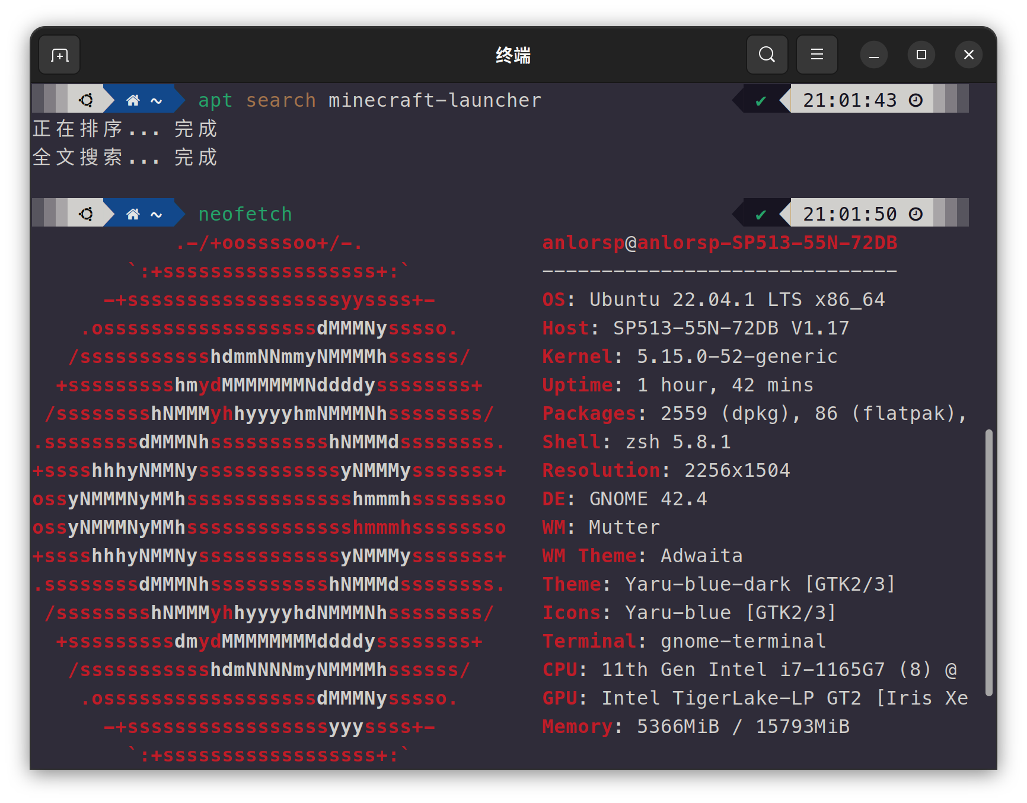This screenshot has height=803, width=1027.
Task: Click the Ubuntu logo in the neofetch prompt
Action: click(86, 214)
